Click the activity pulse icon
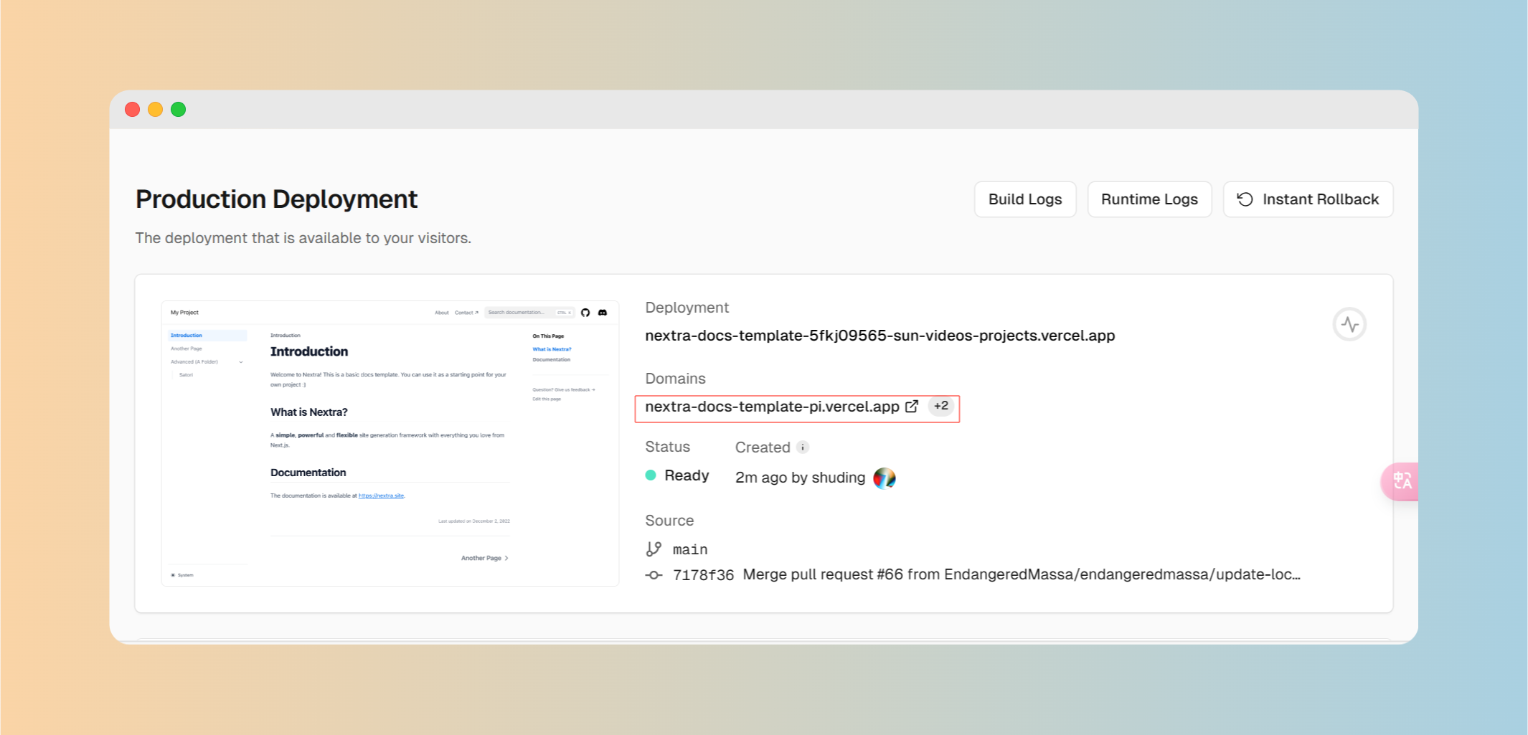Image resolution: width=1528 pixels, height=735 pixels. click(1349, 324)
